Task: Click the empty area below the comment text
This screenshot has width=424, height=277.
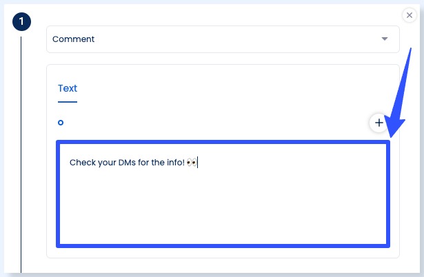Action: click(223, 214)
